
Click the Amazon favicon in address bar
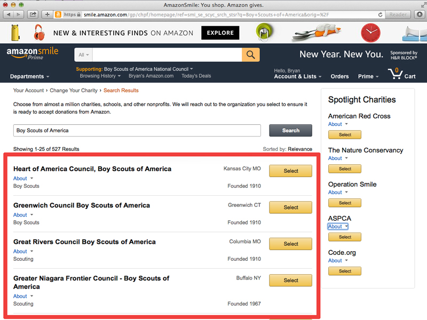click(58, 14)
